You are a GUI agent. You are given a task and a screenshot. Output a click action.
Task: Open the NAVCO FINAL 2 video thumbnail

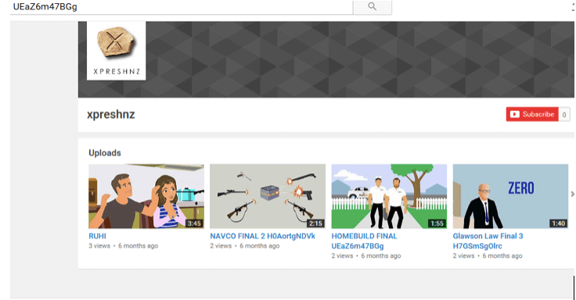click(x=268, y=196)
